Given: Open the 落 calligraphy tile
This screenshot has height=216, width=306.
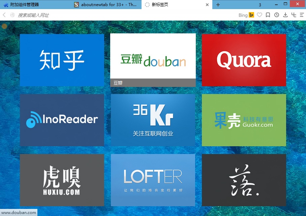Looking at the screenshot, I should coord(244,180).
